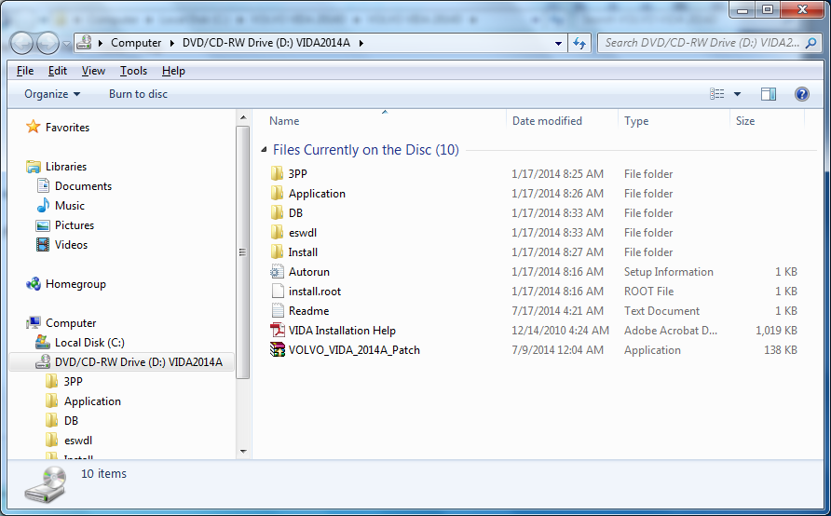
Task: Open the 3PP folder in navigation tree
Action: 73,382
